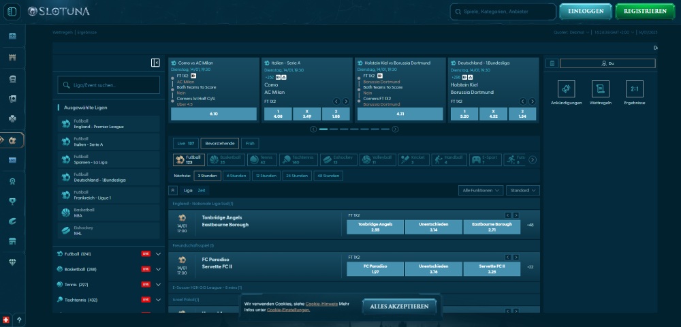Open the Ergebnisse 2:1 score icon
Screen dimensions: 681x327
tap(635, 89)
